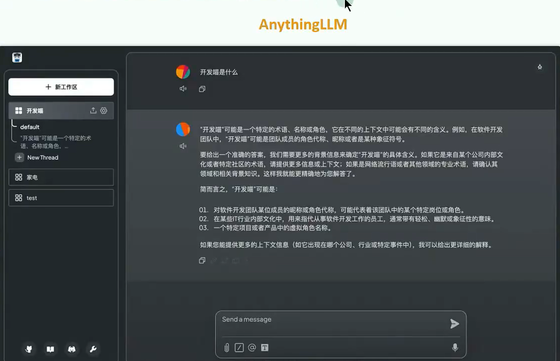Open Discord community icon
This screenshot has width=560, height=361.
pyautogui.click(x=72, y=349)
